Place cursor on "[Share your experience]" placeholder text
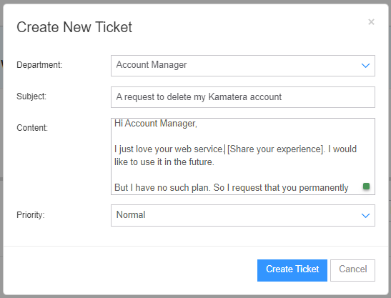391x298 pixels. 277,149
